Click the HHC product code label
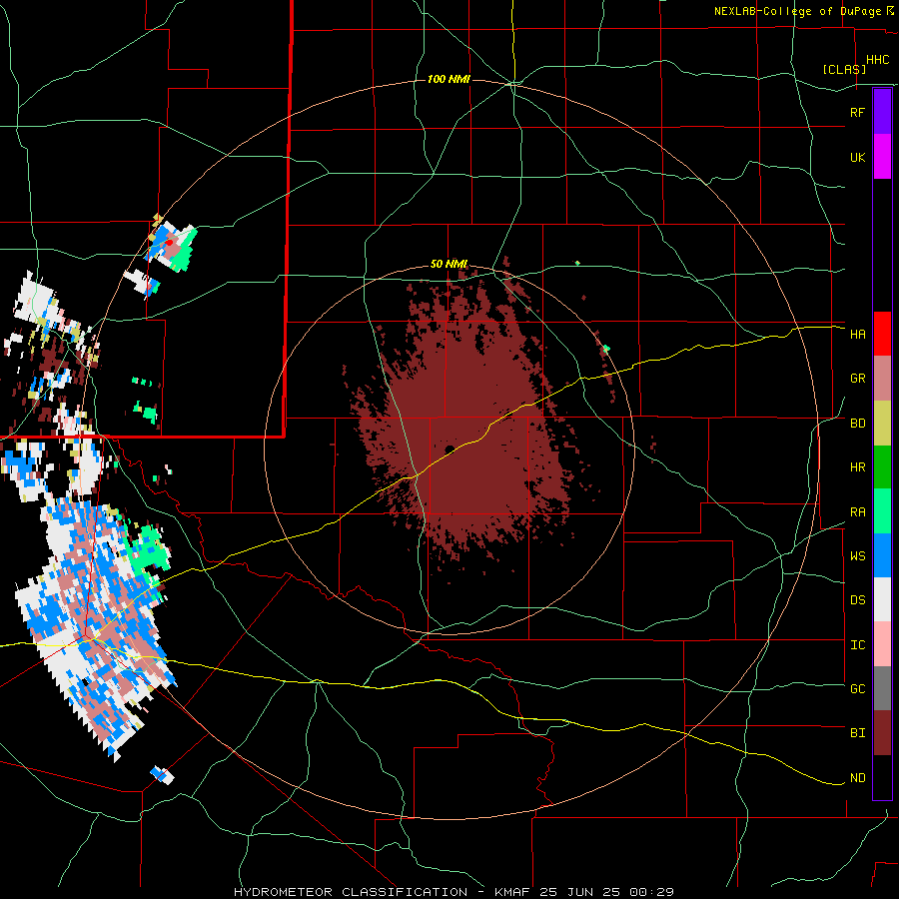The image size is (899, 899). 877,60
